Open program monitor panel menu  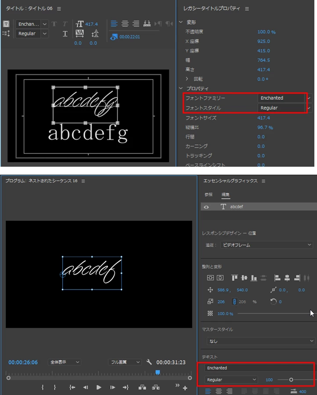click(x=83, y=181)
